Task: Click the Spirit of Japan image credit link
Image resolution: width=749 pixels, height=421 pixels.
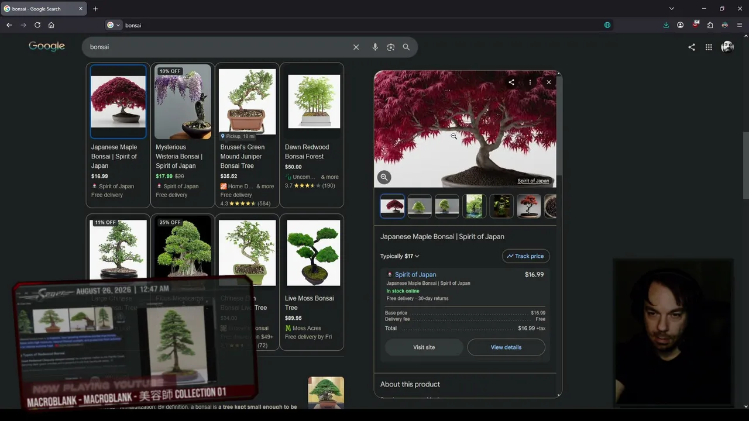Action: 533,181
